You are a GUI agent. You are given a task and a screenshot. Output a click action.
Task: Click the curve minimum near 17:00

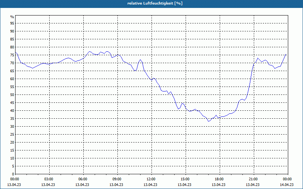tap(209, 121)
